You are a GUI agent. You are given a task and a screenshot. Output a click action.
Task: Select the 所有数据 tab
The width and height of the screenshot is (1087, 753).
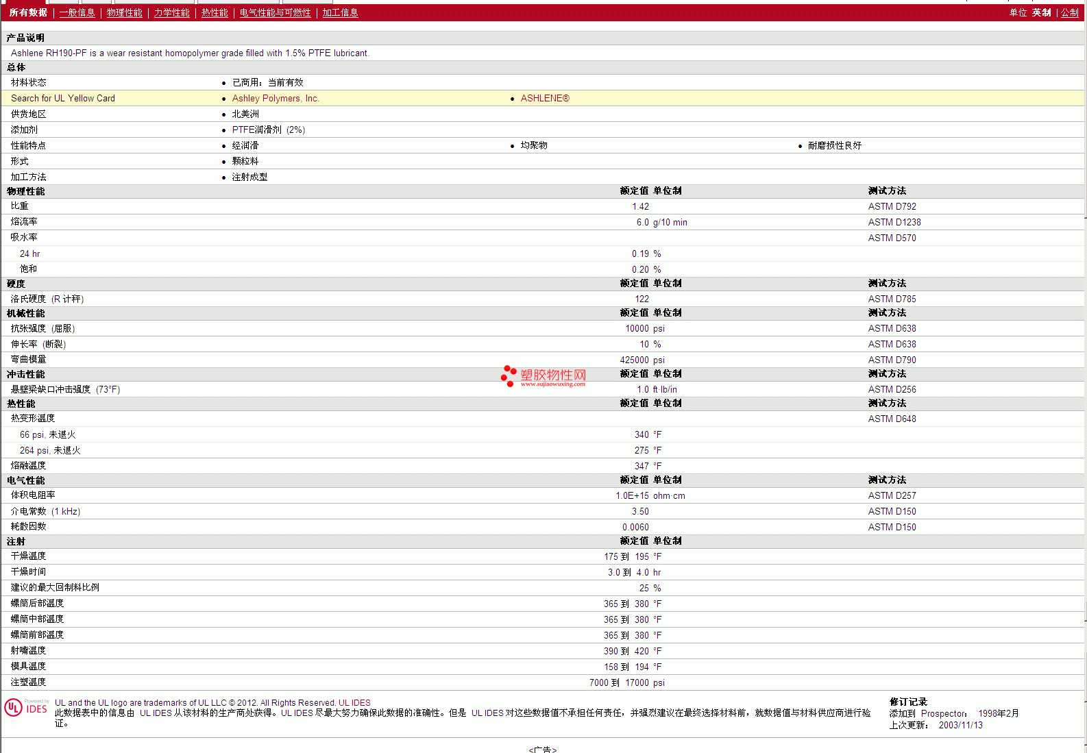(28, 12)
